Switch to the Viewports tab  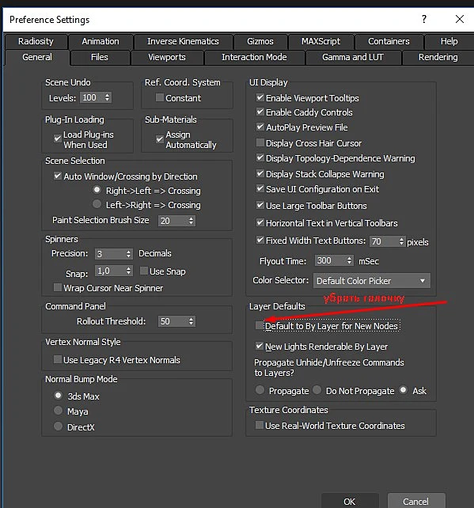click(x=167, y=57)
